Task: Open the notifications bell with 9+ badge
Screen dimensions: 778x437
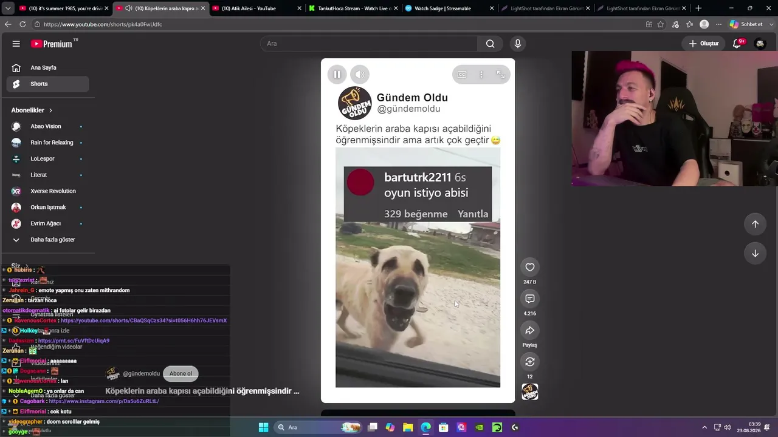Action: click(x=738, y=44)
